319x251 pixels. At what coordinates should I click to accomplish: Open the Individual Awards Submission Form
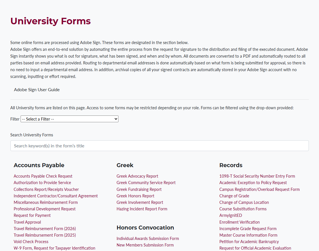[148, 238]
